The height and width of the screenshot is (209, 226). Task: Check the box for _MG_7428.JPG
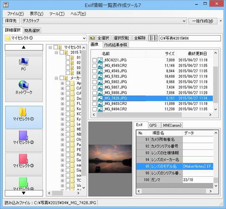pos(94,98)
